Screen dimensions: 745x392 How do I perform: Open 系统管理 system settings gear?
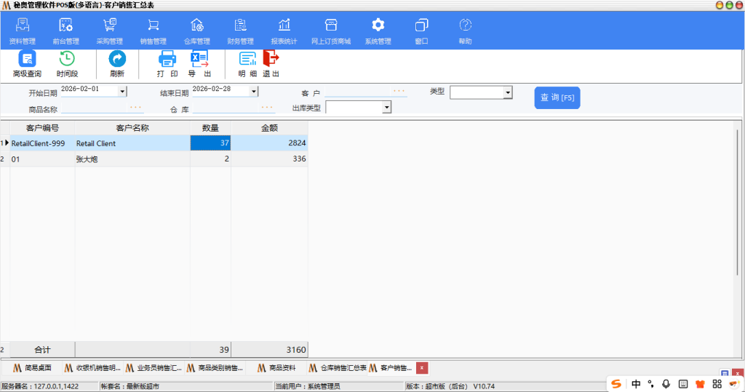[378, 31]
